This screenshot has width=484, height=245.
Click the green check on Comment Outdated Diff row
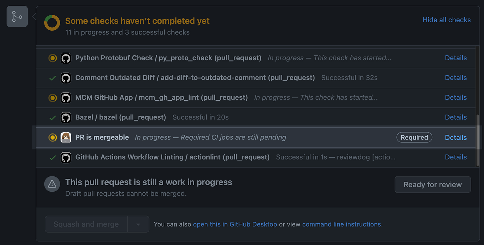[x=52, y=78]
